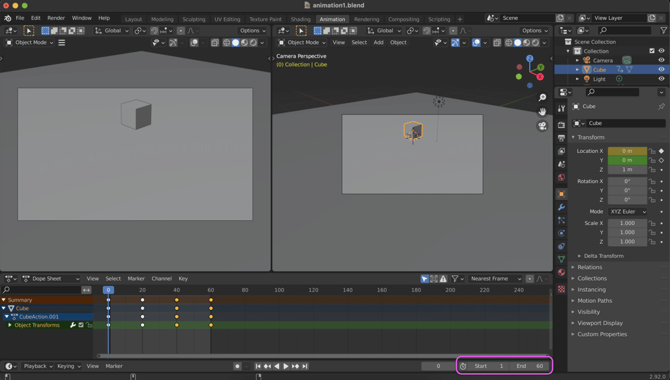Toggle visibility of the Light object
This screenshot has height=380, width=670.
662,79
